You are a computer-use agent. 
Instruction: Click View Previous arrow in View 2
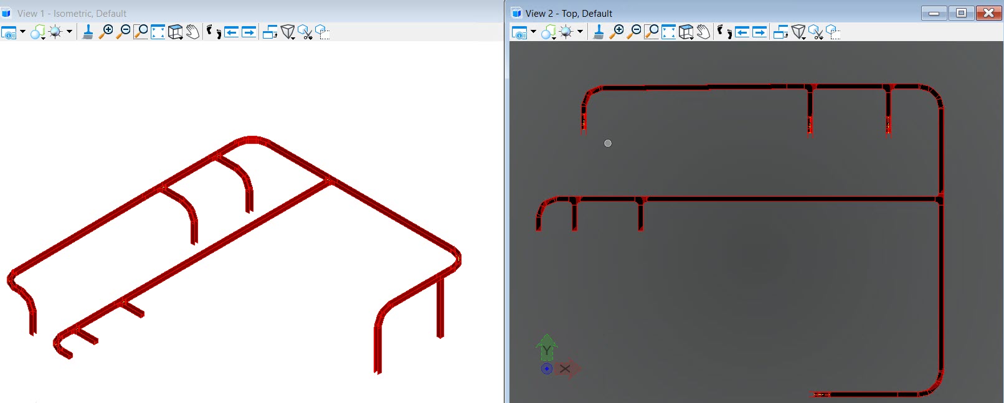[742, 32]
